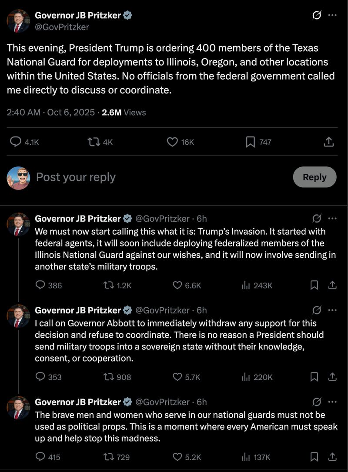The height and width of the screenshot is (472, 348).
Task: Like the main post with 16K likes
Action: (x=173, y=142)
